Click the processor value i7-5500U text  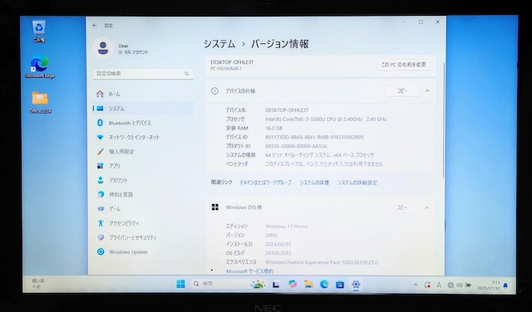[326, 119]
